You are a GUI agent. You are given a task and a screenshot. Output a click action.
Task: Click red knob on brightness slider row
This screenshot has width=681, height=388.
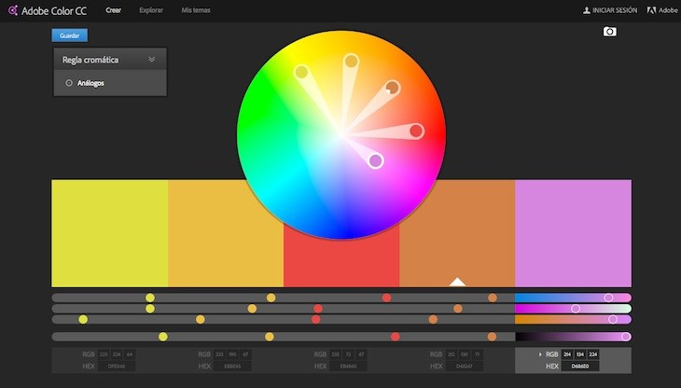coord(396,337)
